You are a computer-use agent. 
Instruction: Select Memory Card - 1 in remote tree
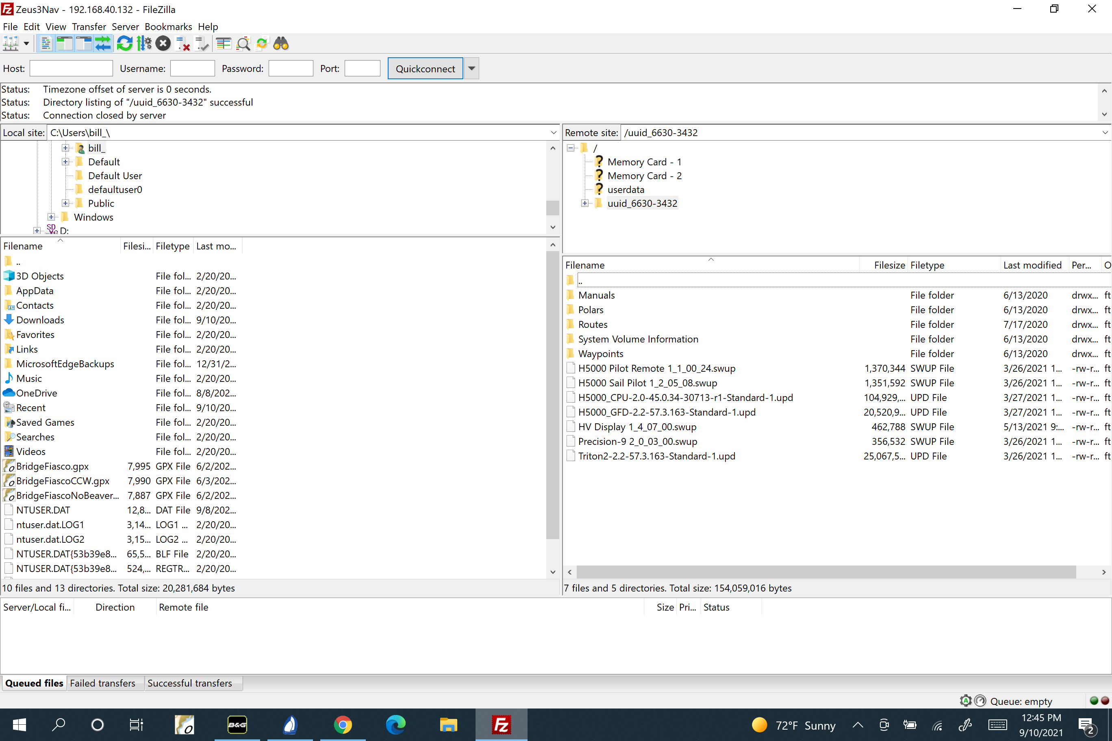click(645, 162)
